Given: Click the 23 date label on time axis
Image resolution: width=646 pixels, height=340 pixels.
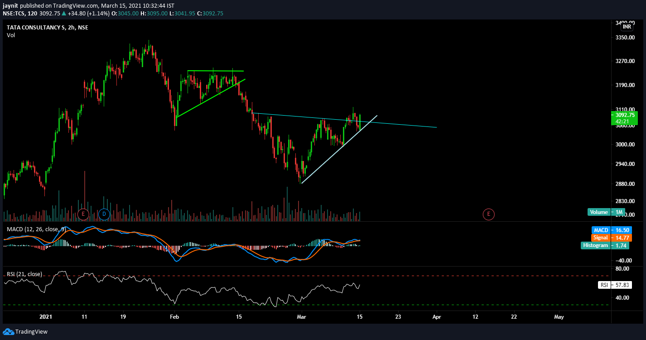Looking at the screenshot, I should (x=399, y=317).
